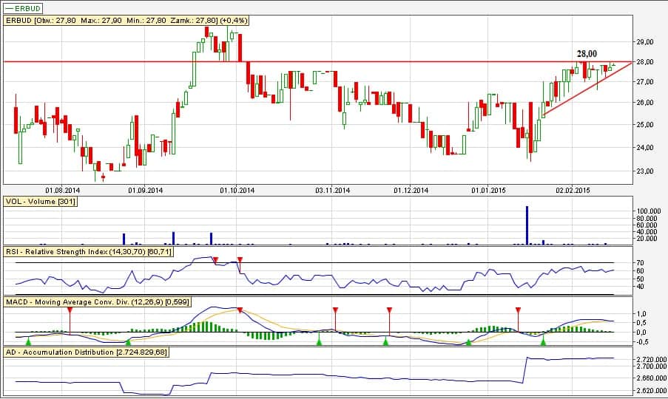Select the AD - Accumulation Distribution title
This screenshot has height=399, width=668.
pos(87,352)
